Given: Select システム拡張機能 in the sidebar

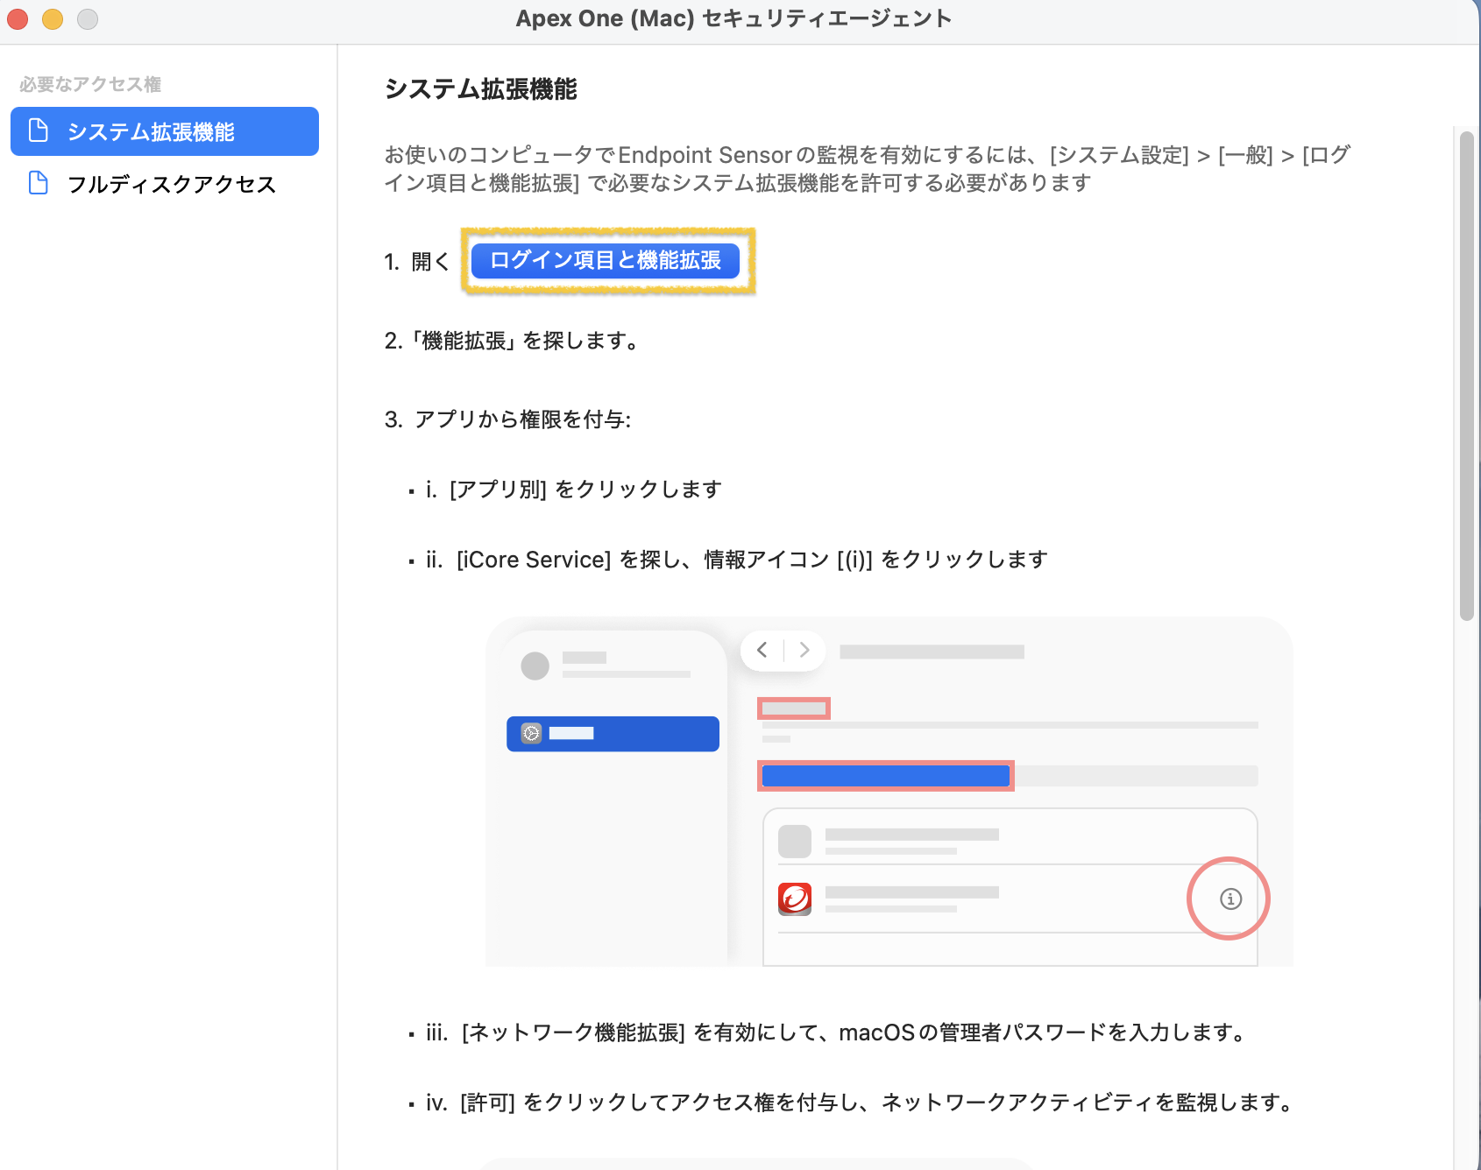Looking at the screenshot, I should point(165,131).
